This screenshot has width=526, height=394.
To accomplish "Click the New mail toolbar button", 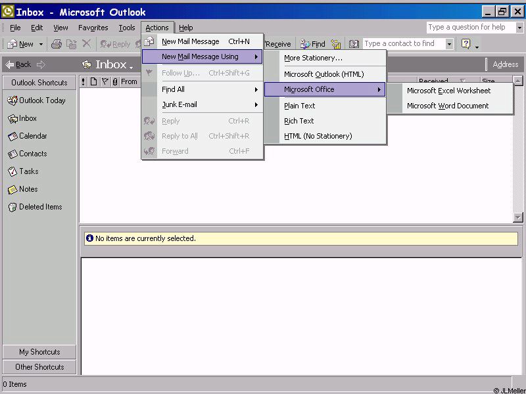I will click(20, 44).
